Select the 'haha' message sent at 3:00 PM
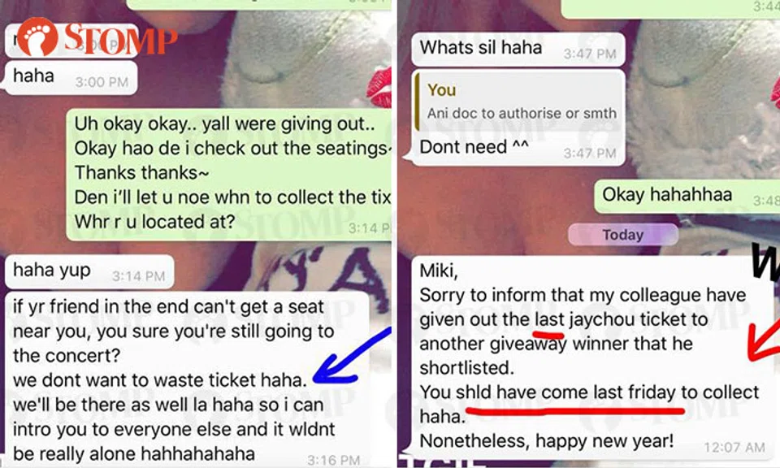The width and height of the screenshot is (780, 468). tap(71, 77)
